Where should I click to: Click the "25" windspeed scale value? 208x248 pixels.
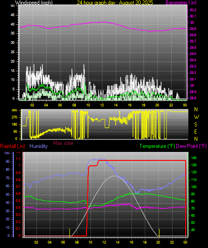pyautogui.click(x=12, y=52)
